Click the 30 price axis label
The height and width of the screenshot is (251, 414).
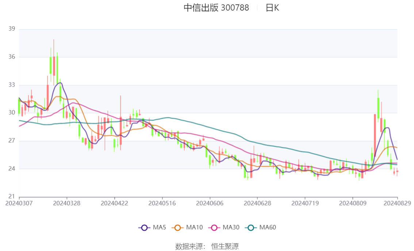click(12, 113)
